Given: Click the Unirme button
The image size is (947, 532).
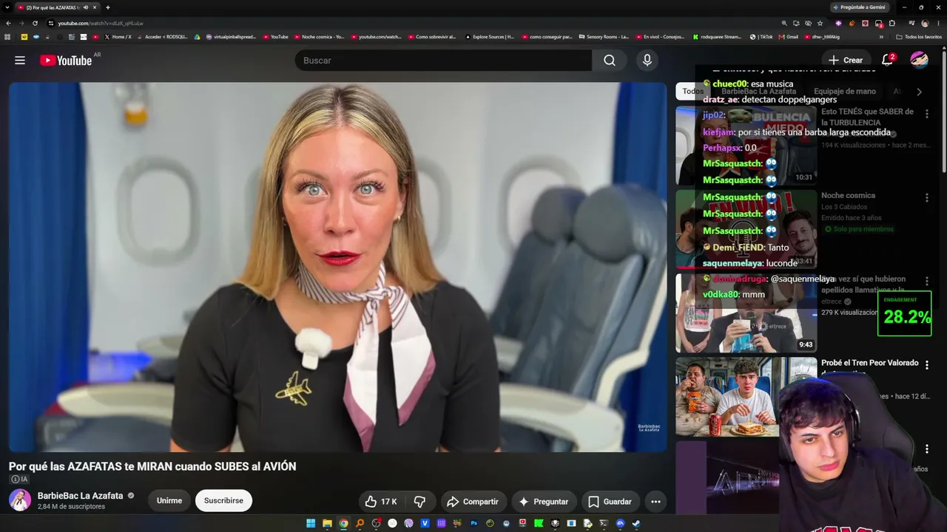Looking at the screenshot, I should 169,501.
